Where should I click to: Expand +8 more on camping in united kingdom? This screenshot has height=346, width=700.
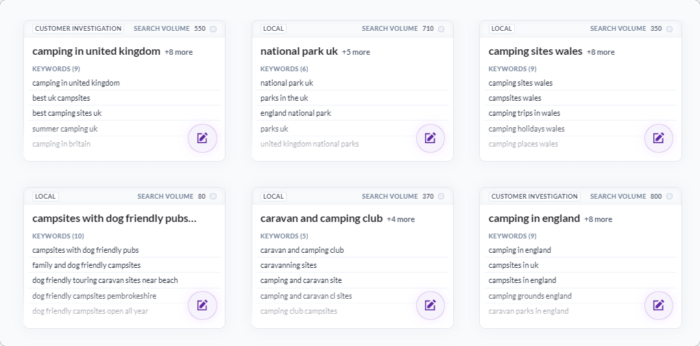pyautogui.click(x=178, y=52)
